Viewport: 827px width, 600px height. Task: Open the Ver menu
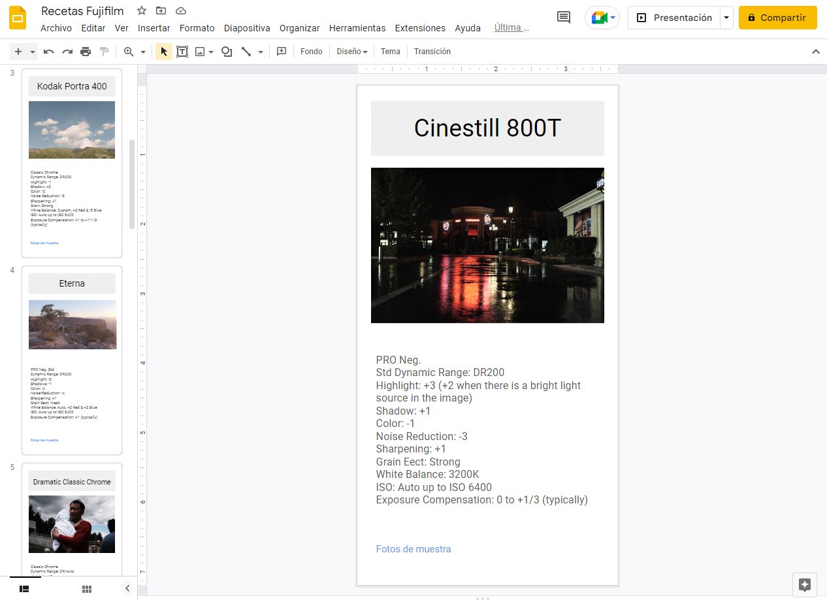coord(122,28)
